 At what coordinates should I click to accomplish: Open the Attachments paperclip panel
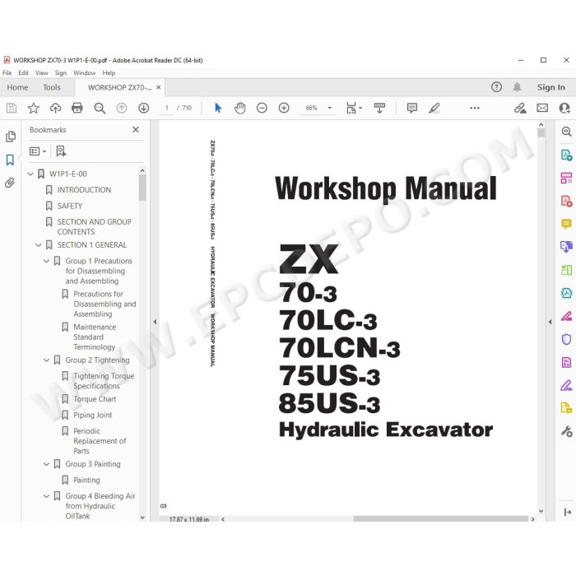point(10,183)
